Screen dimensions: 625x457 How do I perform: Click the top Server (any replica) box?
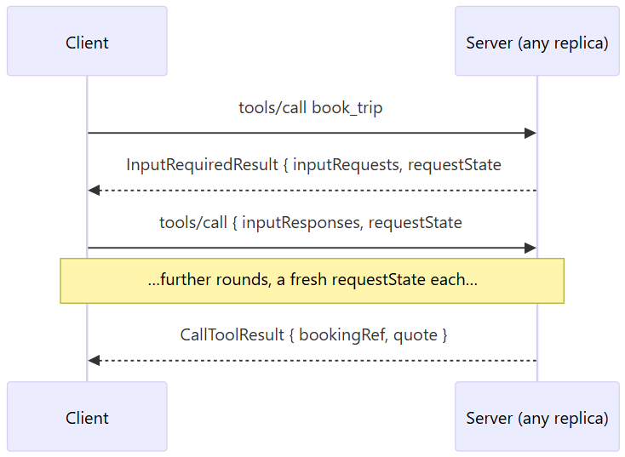pyautogui.click(x=537, y=41)
